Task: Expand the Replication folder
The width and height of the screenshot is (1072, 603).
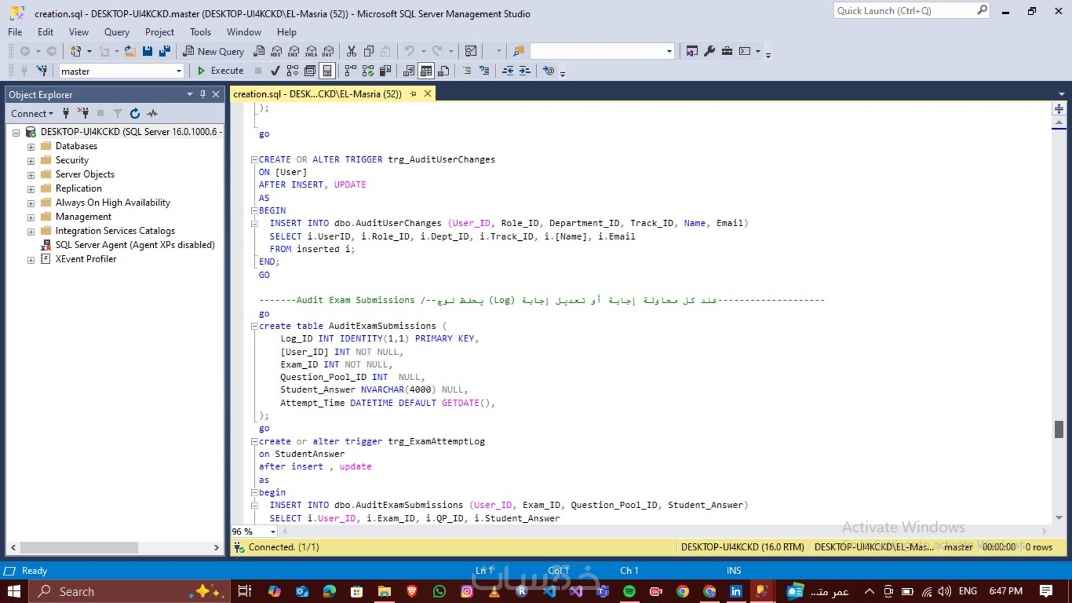Action: click(31, 189)
